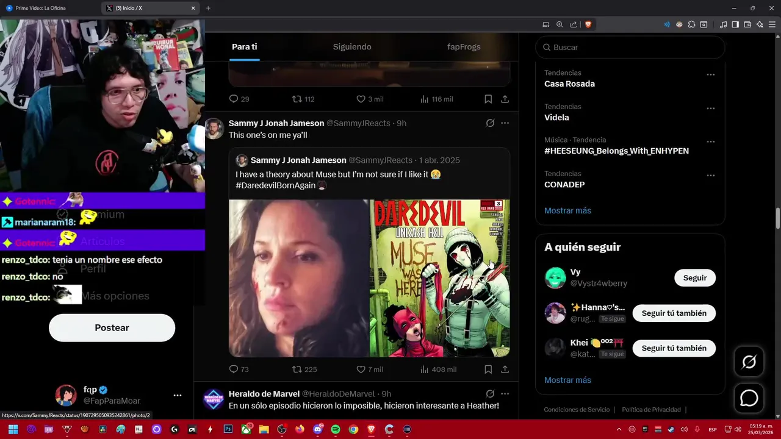This screenshot has height=439, width=781.
Task: Click Mostrar más under trends
Action: [567, 210]
